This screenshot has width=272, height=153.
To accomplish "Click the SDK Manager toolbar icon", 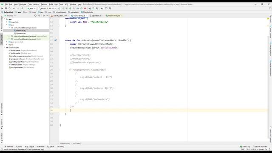I will (x=97, y=8).
